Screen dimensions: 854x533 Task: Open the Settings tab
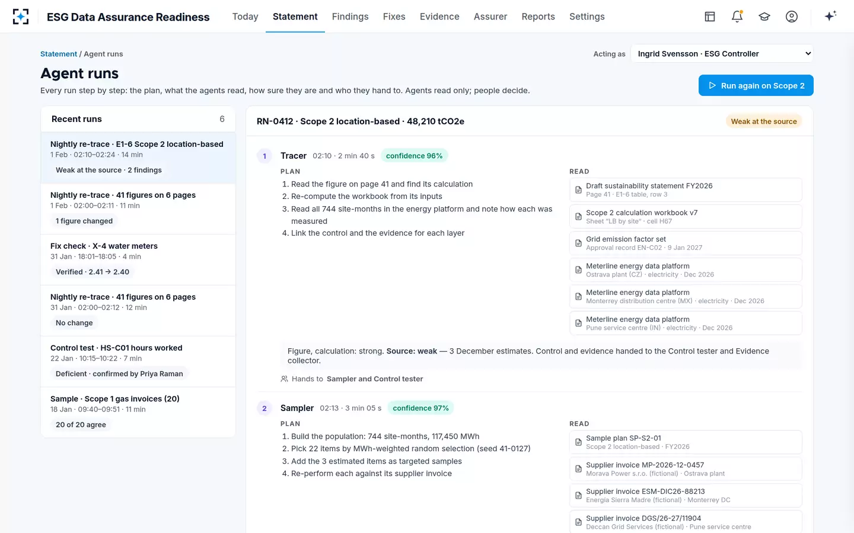[587, 17]
